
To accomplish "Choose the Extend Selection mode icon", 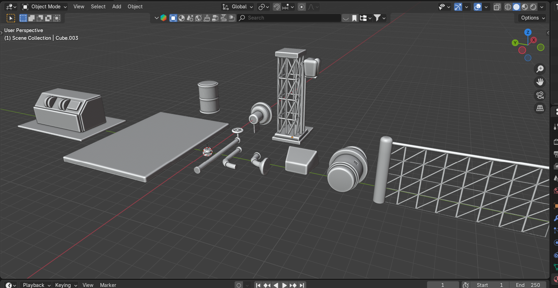I will tap(31, 18).
